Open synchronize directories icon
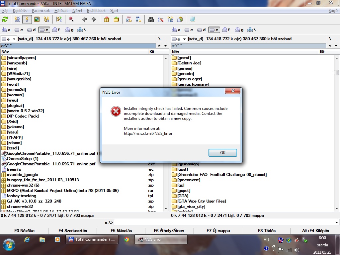The image size is (340, 255). click(x=170, y=20)
